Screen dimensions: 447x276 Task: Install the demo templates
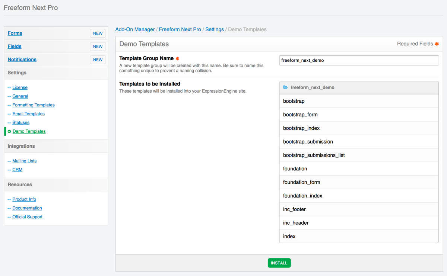click(x=279, y=263)
